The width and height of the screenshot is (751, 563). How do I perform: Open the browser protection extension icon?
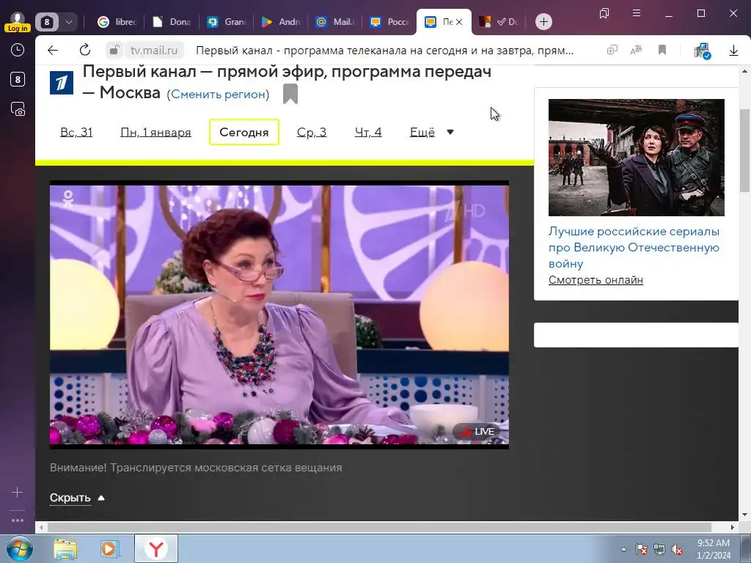703,51
